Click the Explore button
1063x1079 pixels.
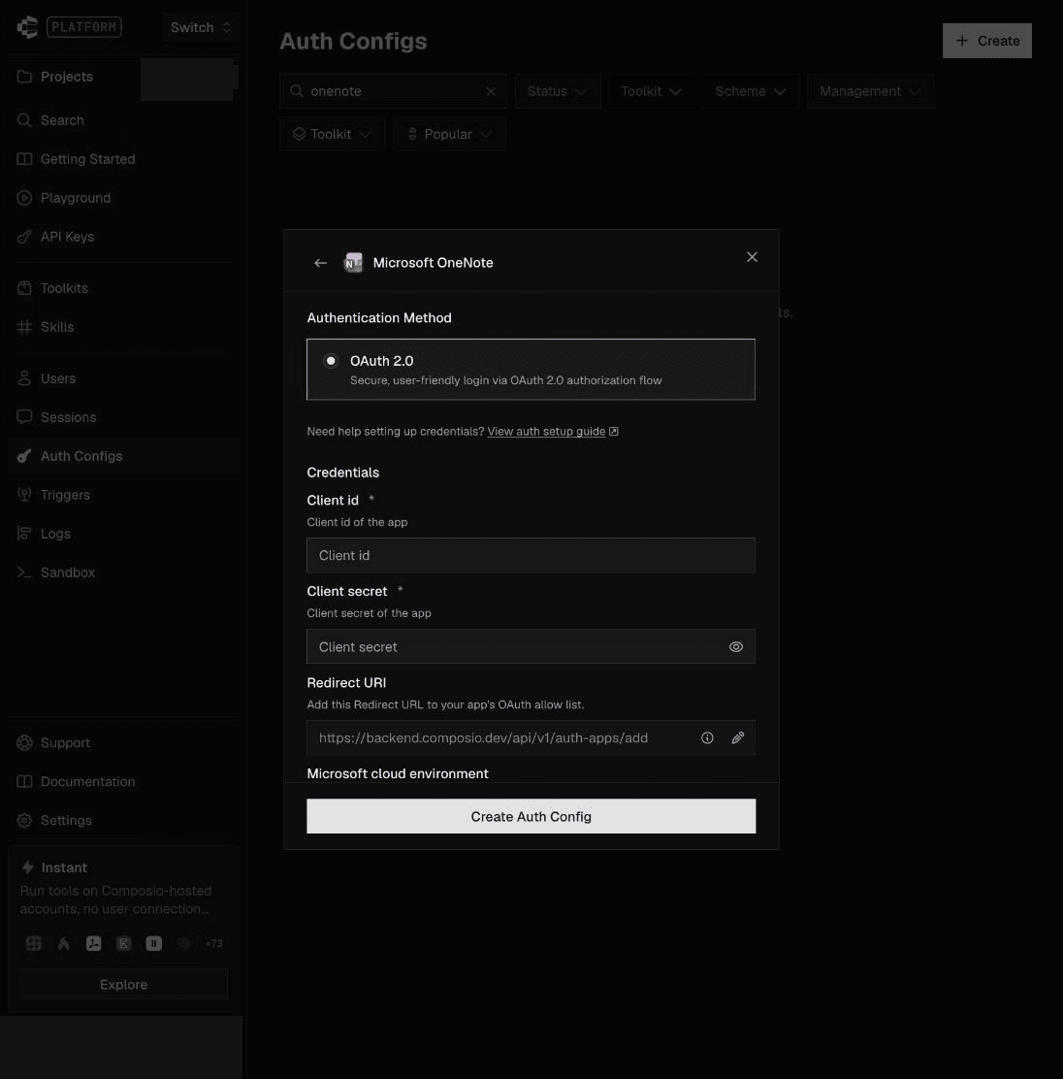[124, 985]
